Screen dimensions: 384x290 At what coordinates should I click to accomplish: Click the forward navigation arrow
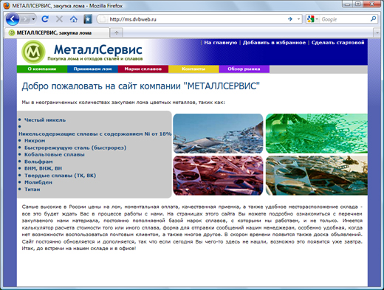click(x=25, y=19)
